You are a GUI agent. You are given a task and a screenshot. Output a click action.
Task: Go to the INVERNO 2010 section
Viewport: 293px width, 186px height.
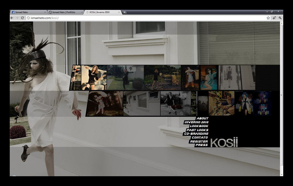[x=196, y=122]
